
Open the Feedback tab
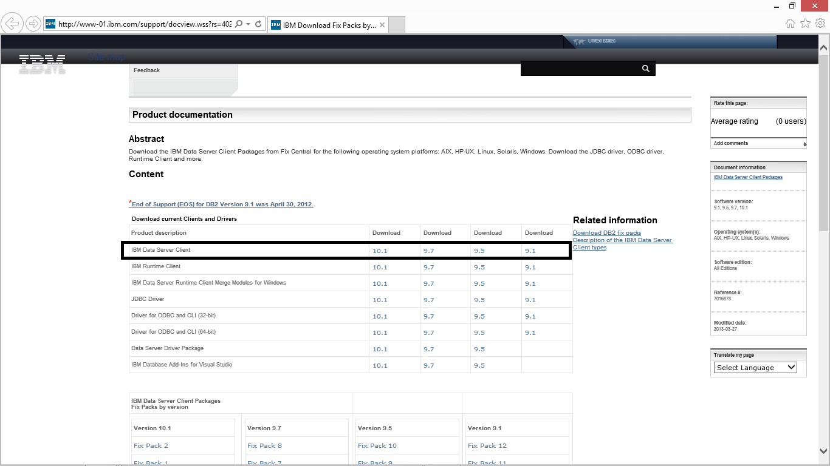pyautogui.click(x=146, y=70)
